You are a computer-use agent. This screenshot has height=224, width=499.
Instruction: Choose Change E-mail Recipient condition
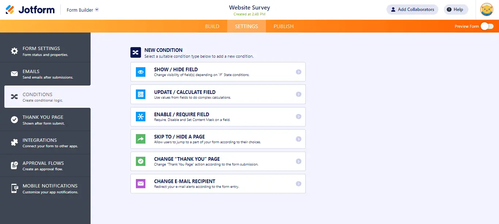[x=218, y=183]
